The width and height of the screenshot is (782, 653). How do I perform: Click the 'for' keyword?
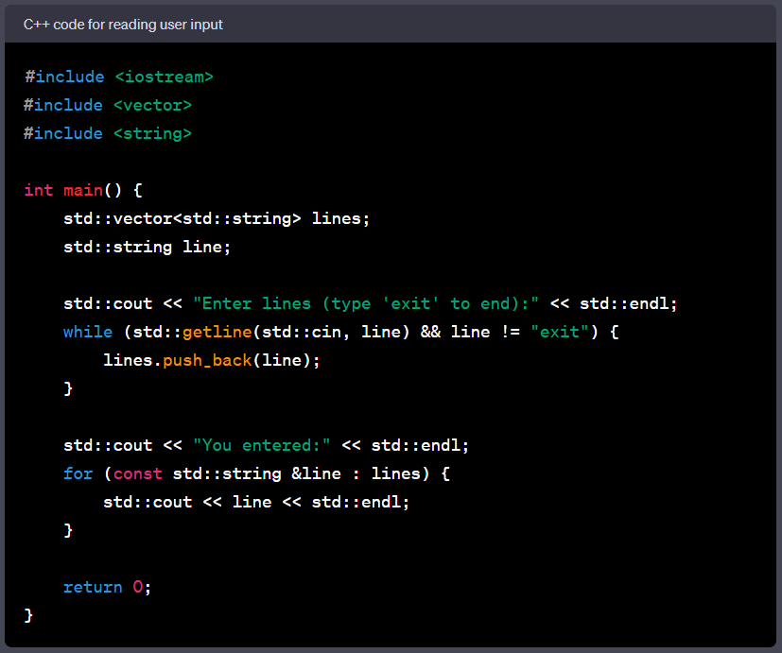click(78, 473)
